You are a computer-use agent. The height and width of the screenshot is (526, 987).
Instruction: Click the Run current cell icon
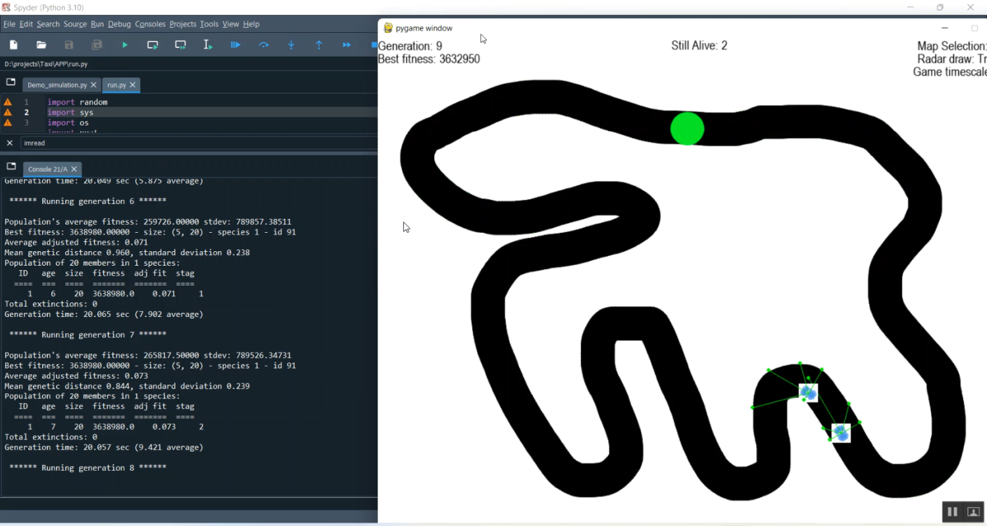pos(153,45)
